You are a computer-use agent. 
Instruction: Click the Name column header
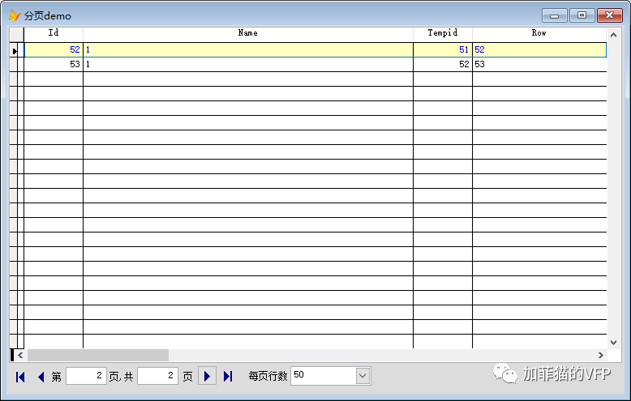[x=248, y=33]
